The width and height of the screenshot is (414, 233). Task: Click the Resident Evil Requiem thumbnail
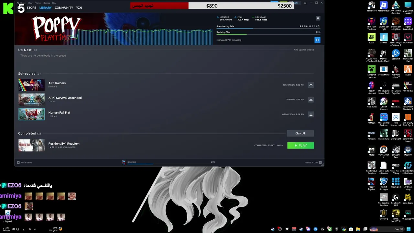pos(31,145)
